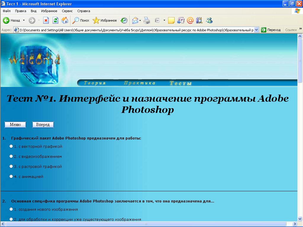Click the Mail envelope icon
Image resolution: width=303 pixels, height=227 pixels.
[135, 20]
